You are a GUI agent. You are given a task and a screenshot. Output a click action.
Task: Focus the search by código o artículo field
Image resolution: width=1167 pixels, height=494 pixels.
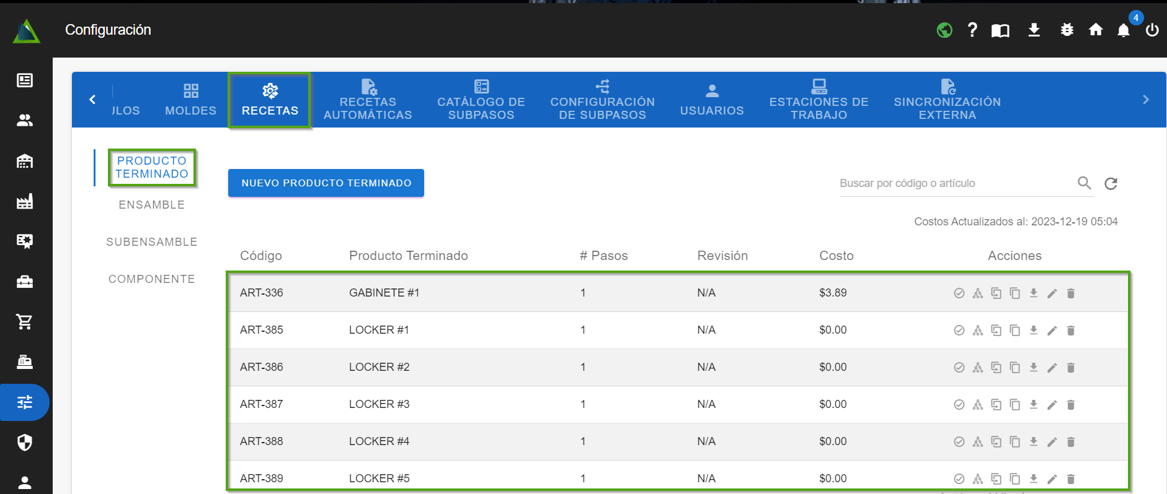tap(955, 183)
